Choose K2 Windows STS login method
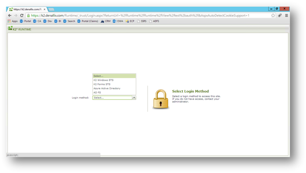This screenshot has width=306, height=173. pyautogui.click(x=114, y=80)
